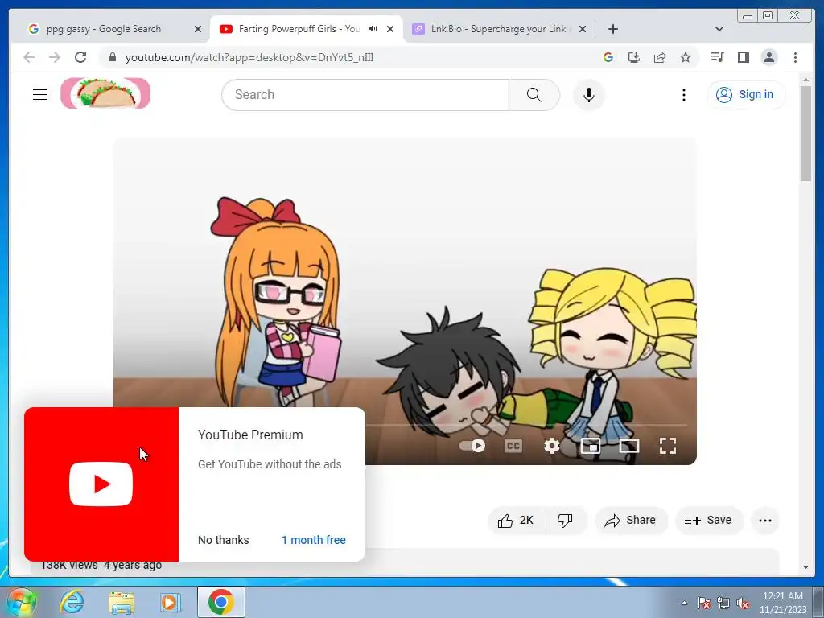
Task: Select the Farting Powerpuff Girls YouTube tab
Action: pyautogui.click(x=299, y=29)
